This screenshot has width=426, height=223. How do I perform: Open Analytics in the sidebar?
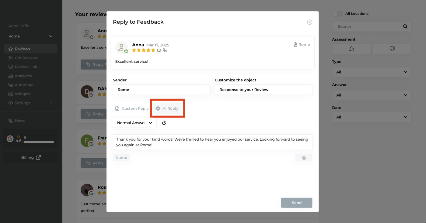[23, 76]
